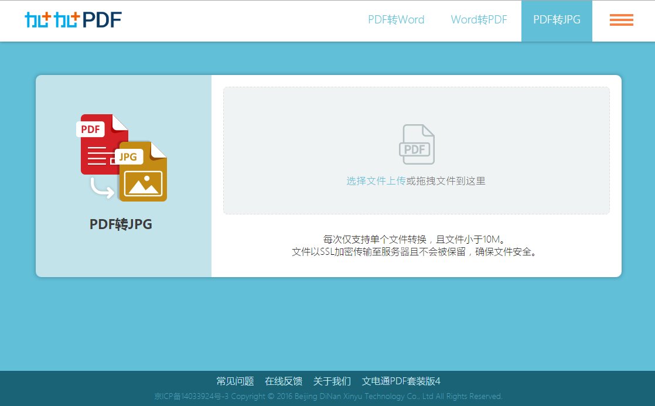Viewport: 655px width, 406px height.
Task: Click the 加加PDF site logo
Action: tap(73, 19)
